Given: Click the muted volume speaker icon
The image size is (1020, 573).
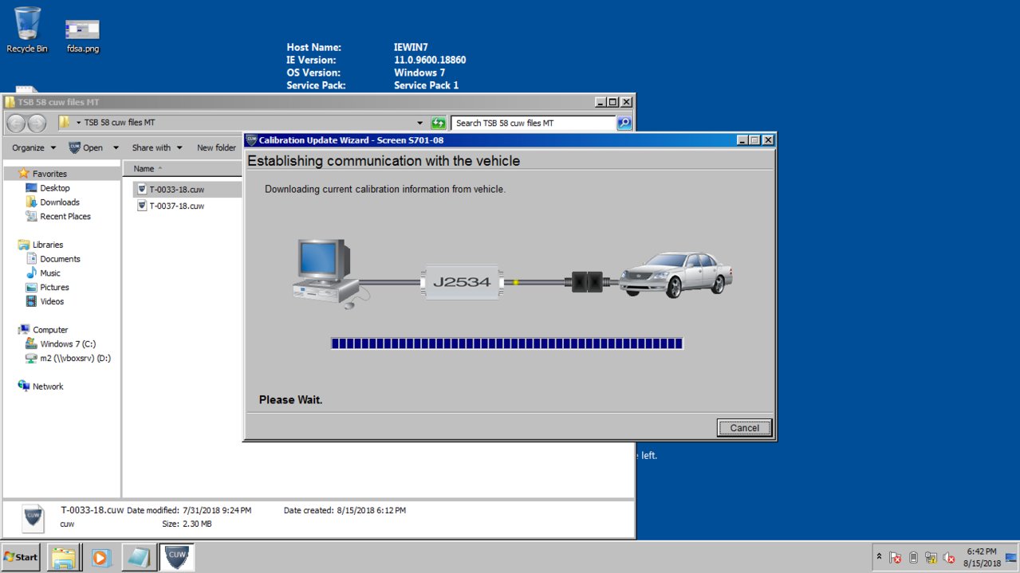Looking at the screenshot, I should [x=948, y=558].
